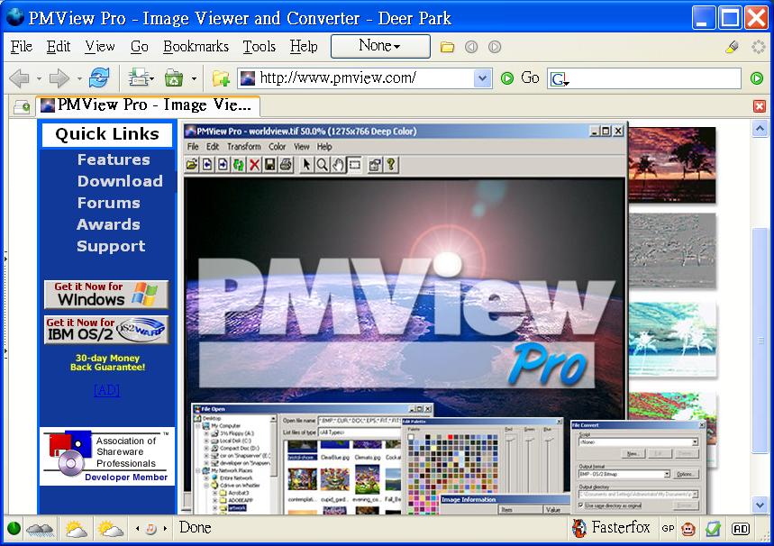The width and height of the screenshot is (774, 546).
Task: Click the gray right-circle icon in the menu row
Action: [x=495, y=47]
